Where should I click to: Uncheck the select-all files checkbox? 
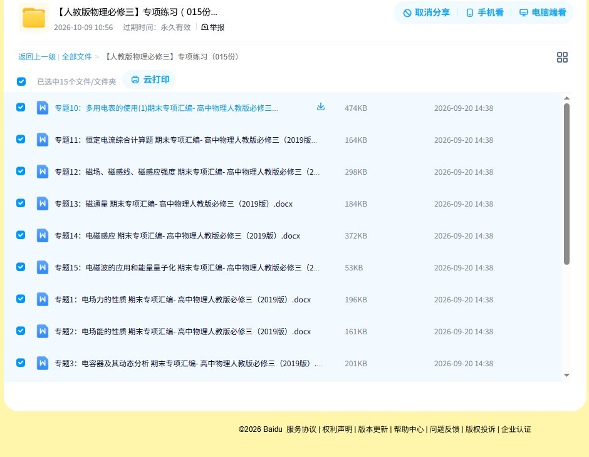click(x=21, y=81)
